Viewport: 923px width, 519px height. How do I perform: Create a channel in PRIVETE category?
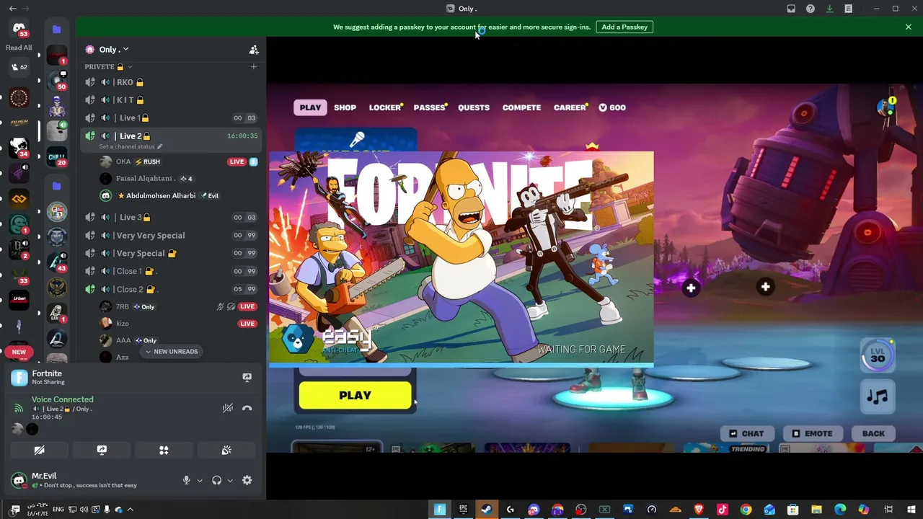coord(253,67)
